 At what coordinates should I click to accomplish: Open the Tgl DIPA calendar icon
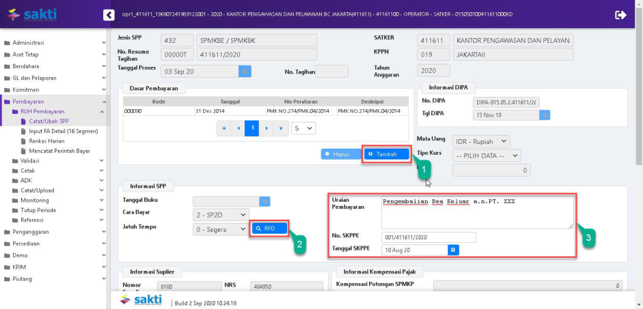click(545, 115)
